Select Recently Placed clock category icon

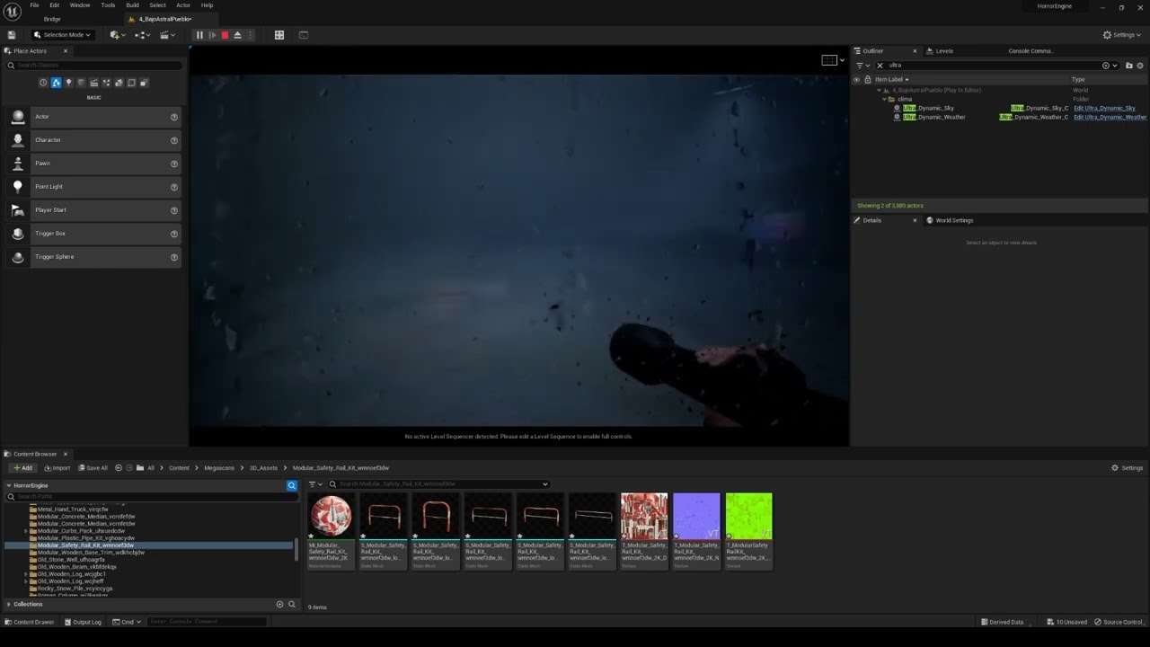coord(43,83)
